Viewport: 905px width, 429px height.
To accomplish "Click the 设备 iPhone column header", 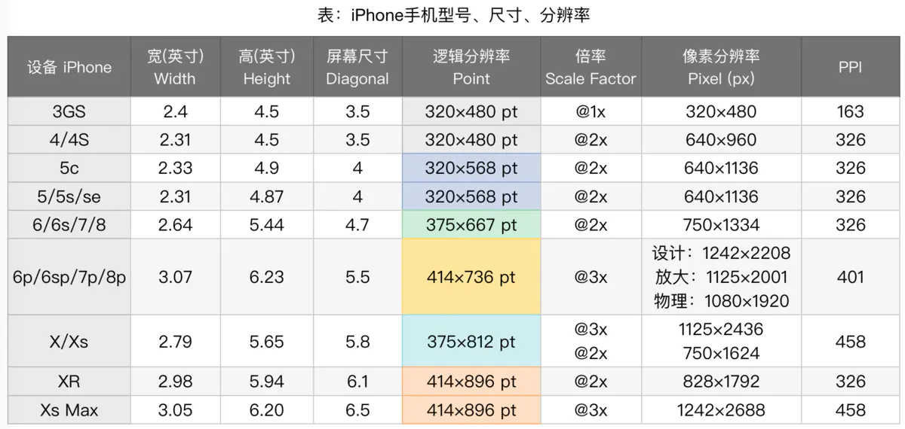I will [x=69, y=67].
